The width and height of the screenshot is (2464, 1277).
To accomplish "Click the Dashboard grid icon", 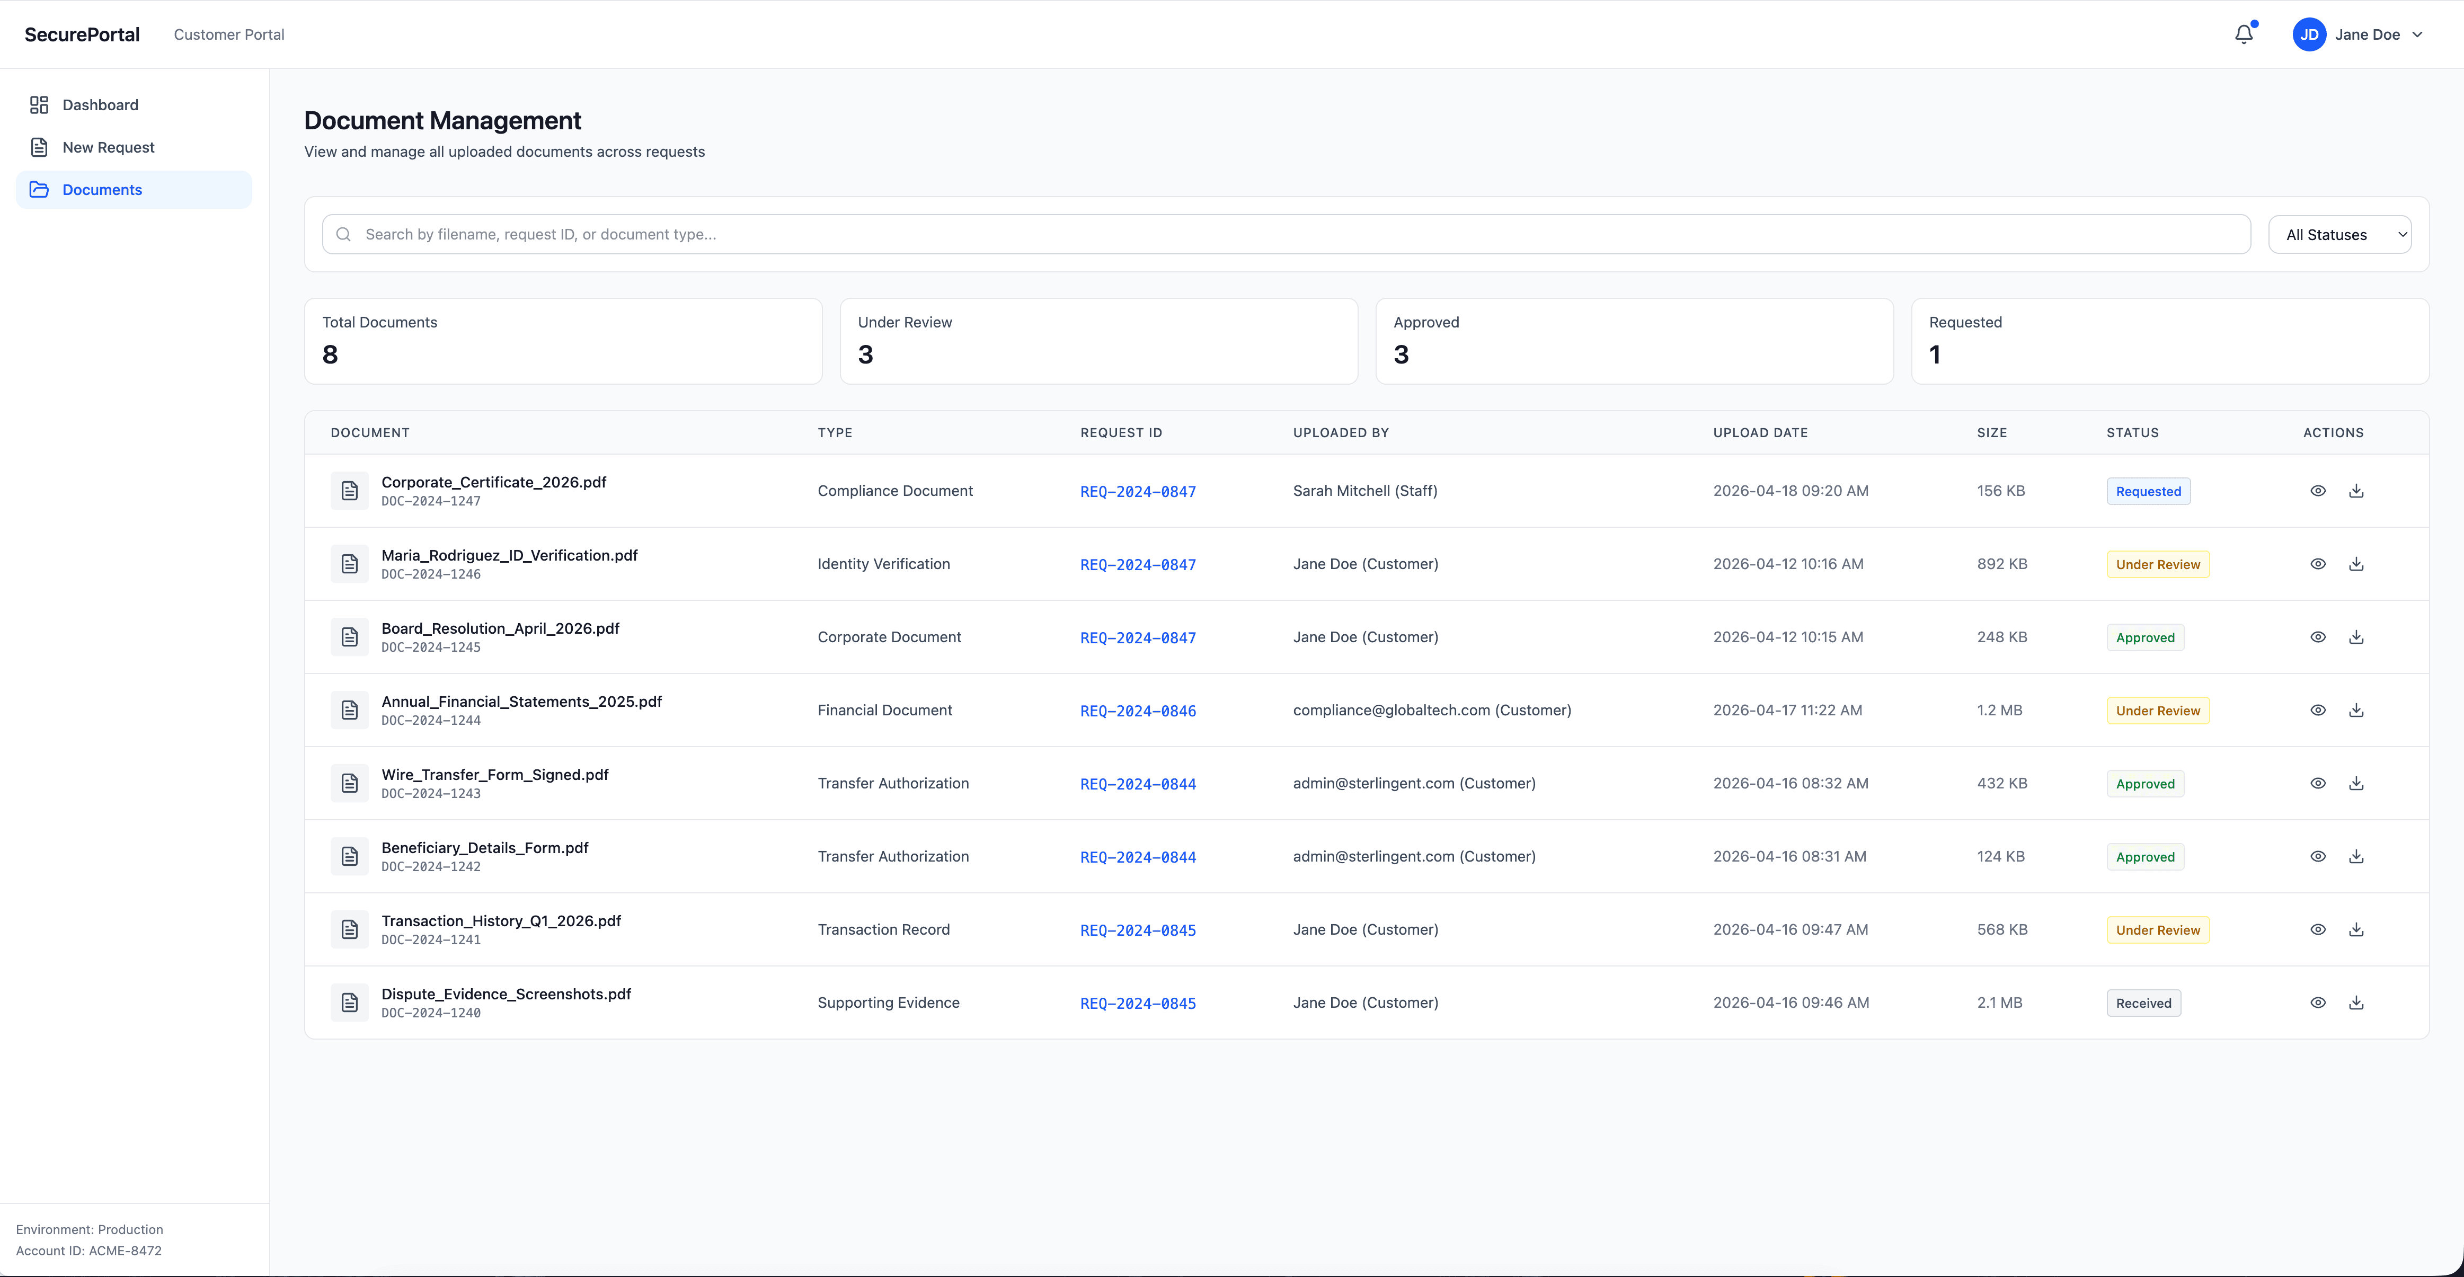I will click(x=39, y=105).
